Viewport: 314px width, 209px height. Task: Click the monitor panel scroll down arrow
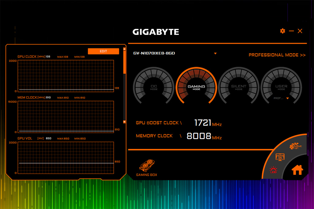[x=124, y=122]
